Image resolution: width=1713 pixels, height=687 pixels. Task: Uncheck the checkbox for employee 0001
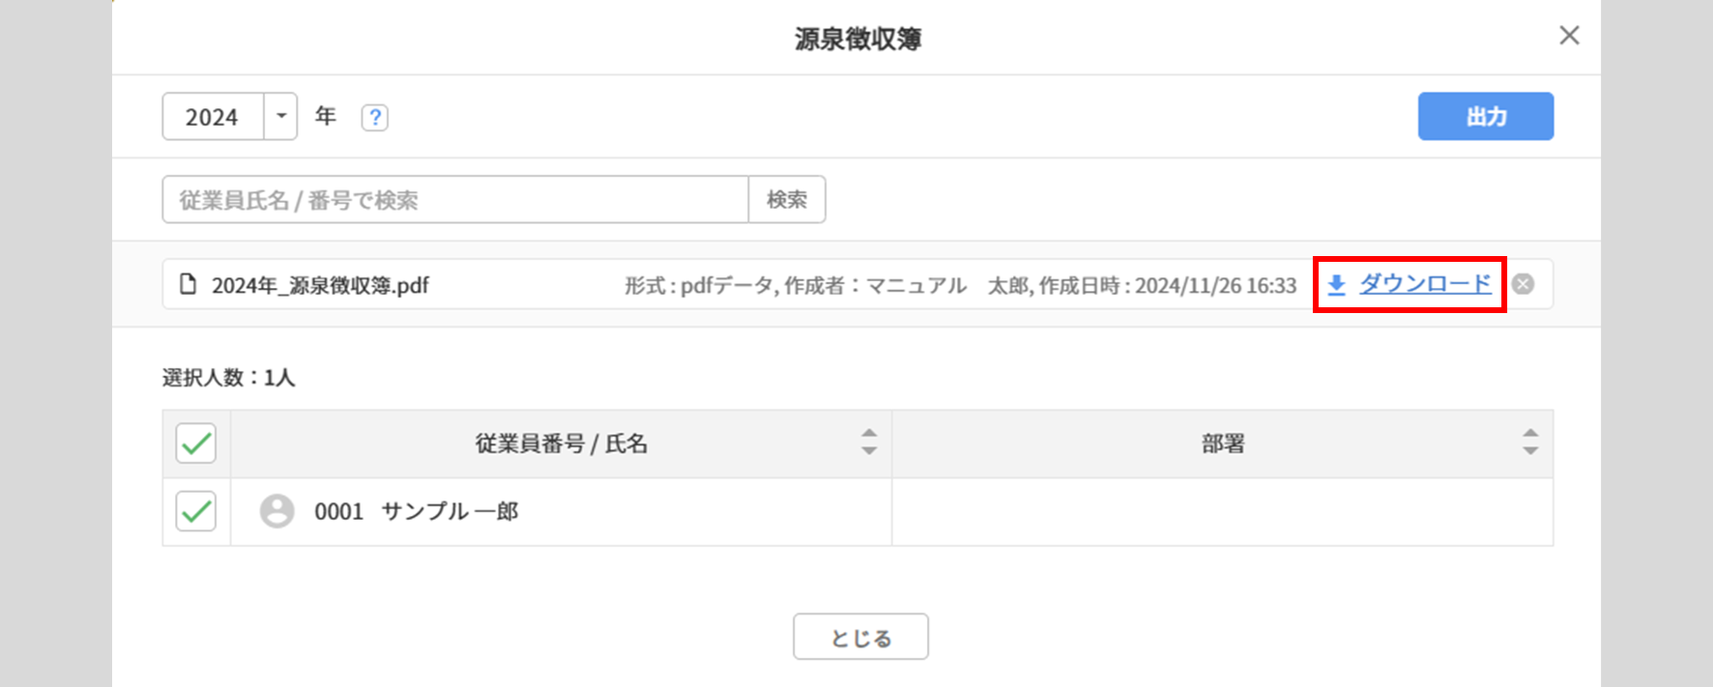(x=196, y=511)
